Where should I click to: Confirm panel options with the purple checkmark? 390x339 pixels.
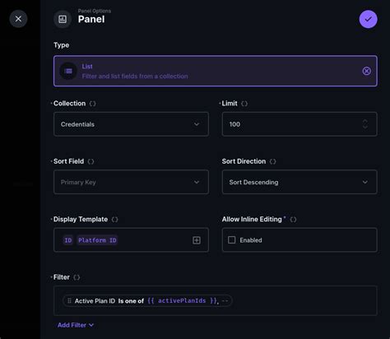point(368,19)
